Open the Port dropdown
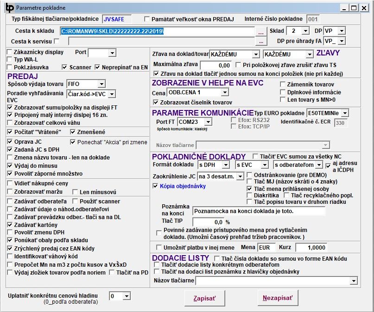This screenshot has width=374, height=312. [112, 53]
